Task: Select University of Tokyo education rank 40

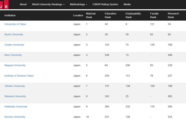Action: (106, 24)
